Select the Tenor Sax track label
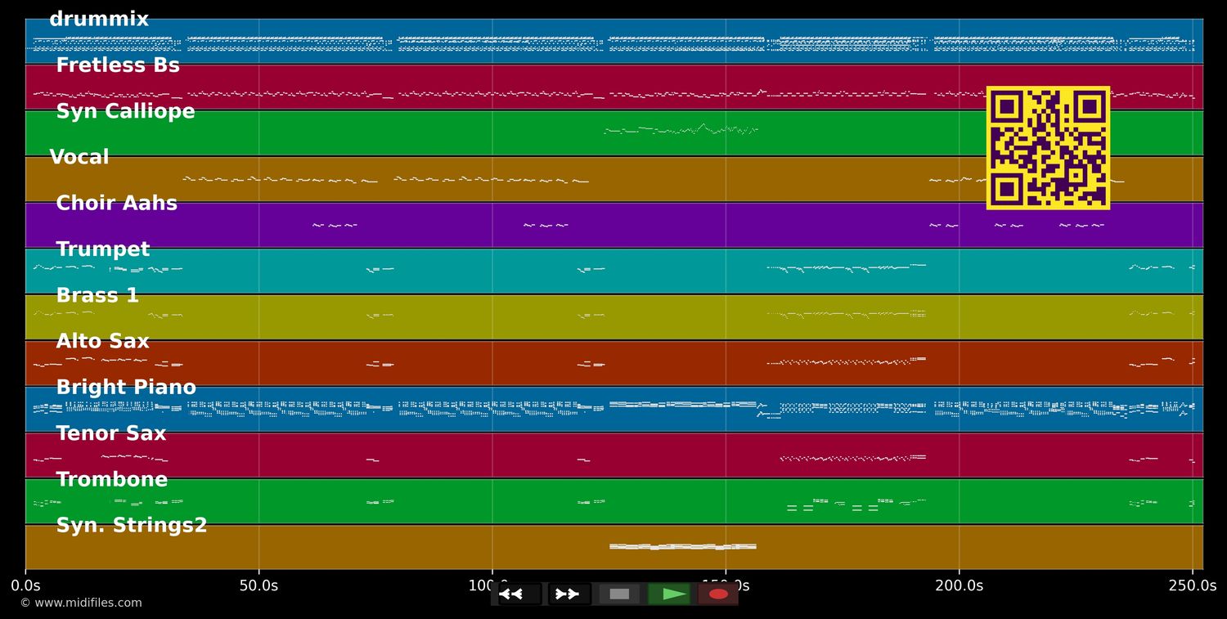 coord(110,433)
